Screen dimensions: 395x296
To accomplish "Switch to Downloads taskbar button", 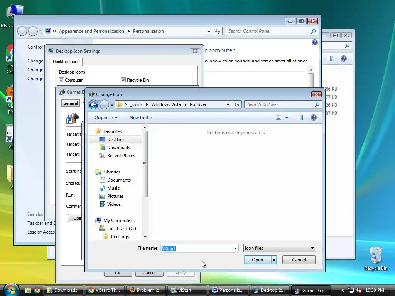I will point(63,290).
